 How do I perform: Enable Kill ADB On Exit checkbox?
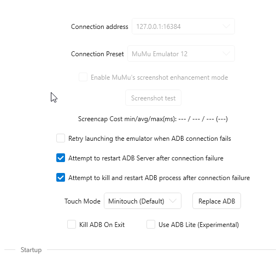tap(72, 224)
